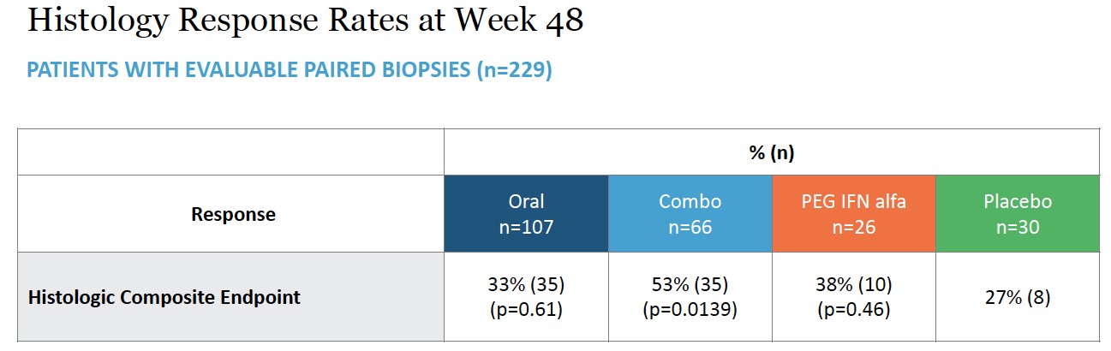Click the orange "PEG IFN alfa" header label
1111x351 pixels.
click(853, 202)
